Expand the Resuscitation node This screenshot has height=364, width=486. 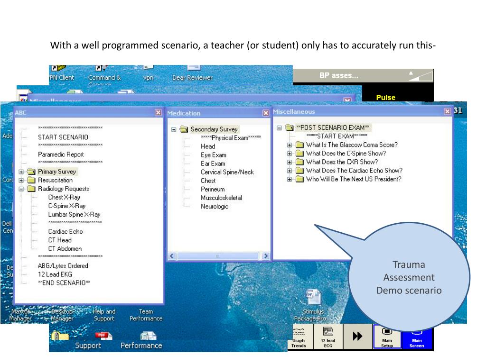point(21,180)
